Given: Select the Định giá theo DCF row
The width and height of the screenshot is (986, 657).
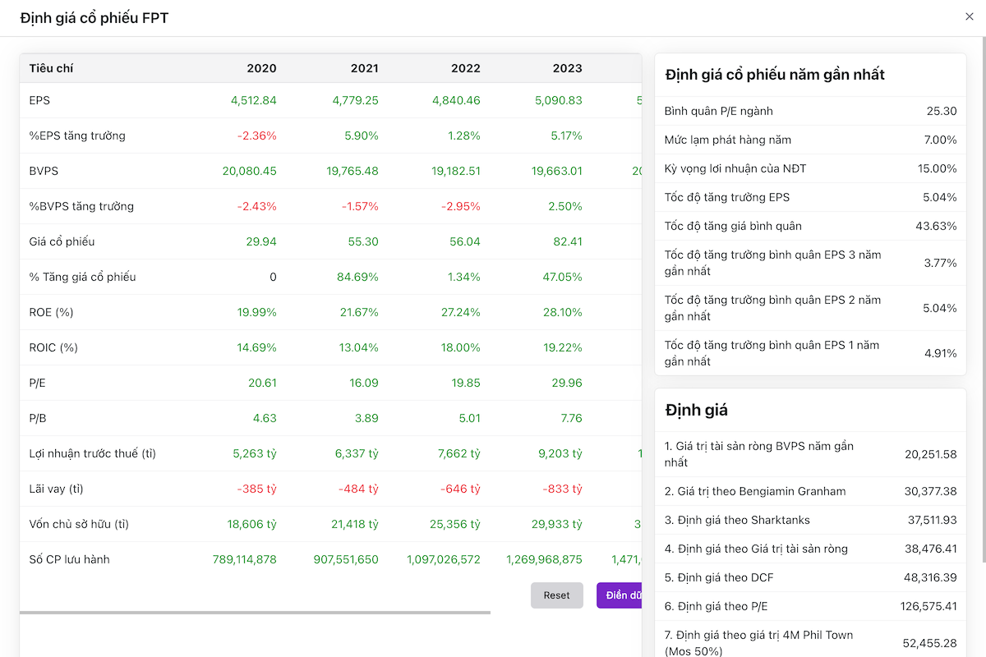Looking at the screenshot, I should (809, 577).
